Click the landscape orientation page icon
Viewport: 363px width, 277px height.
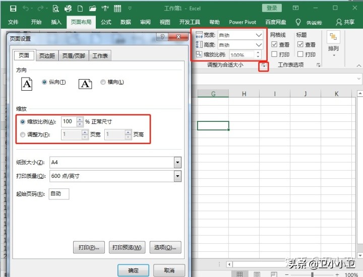85,84
